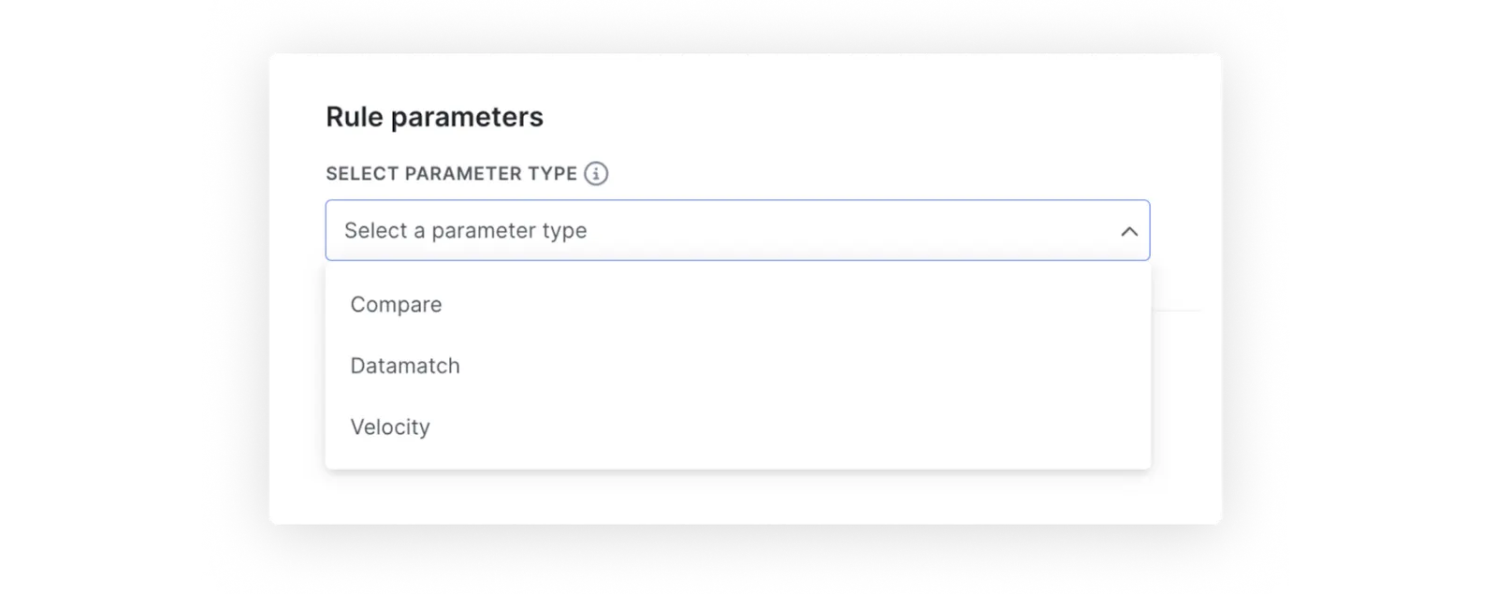Viewport: 1497px width, 594px height.
Task: Click the info icon beside Select Parameter Type
Action: [x=596, y=174]
